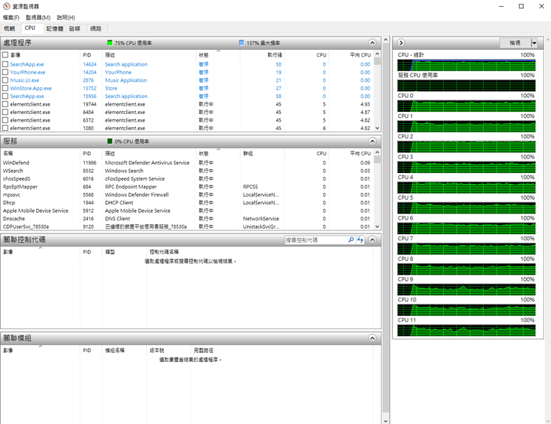Check the elementclient.exe PID 6404 checkbox

[5, 113]
